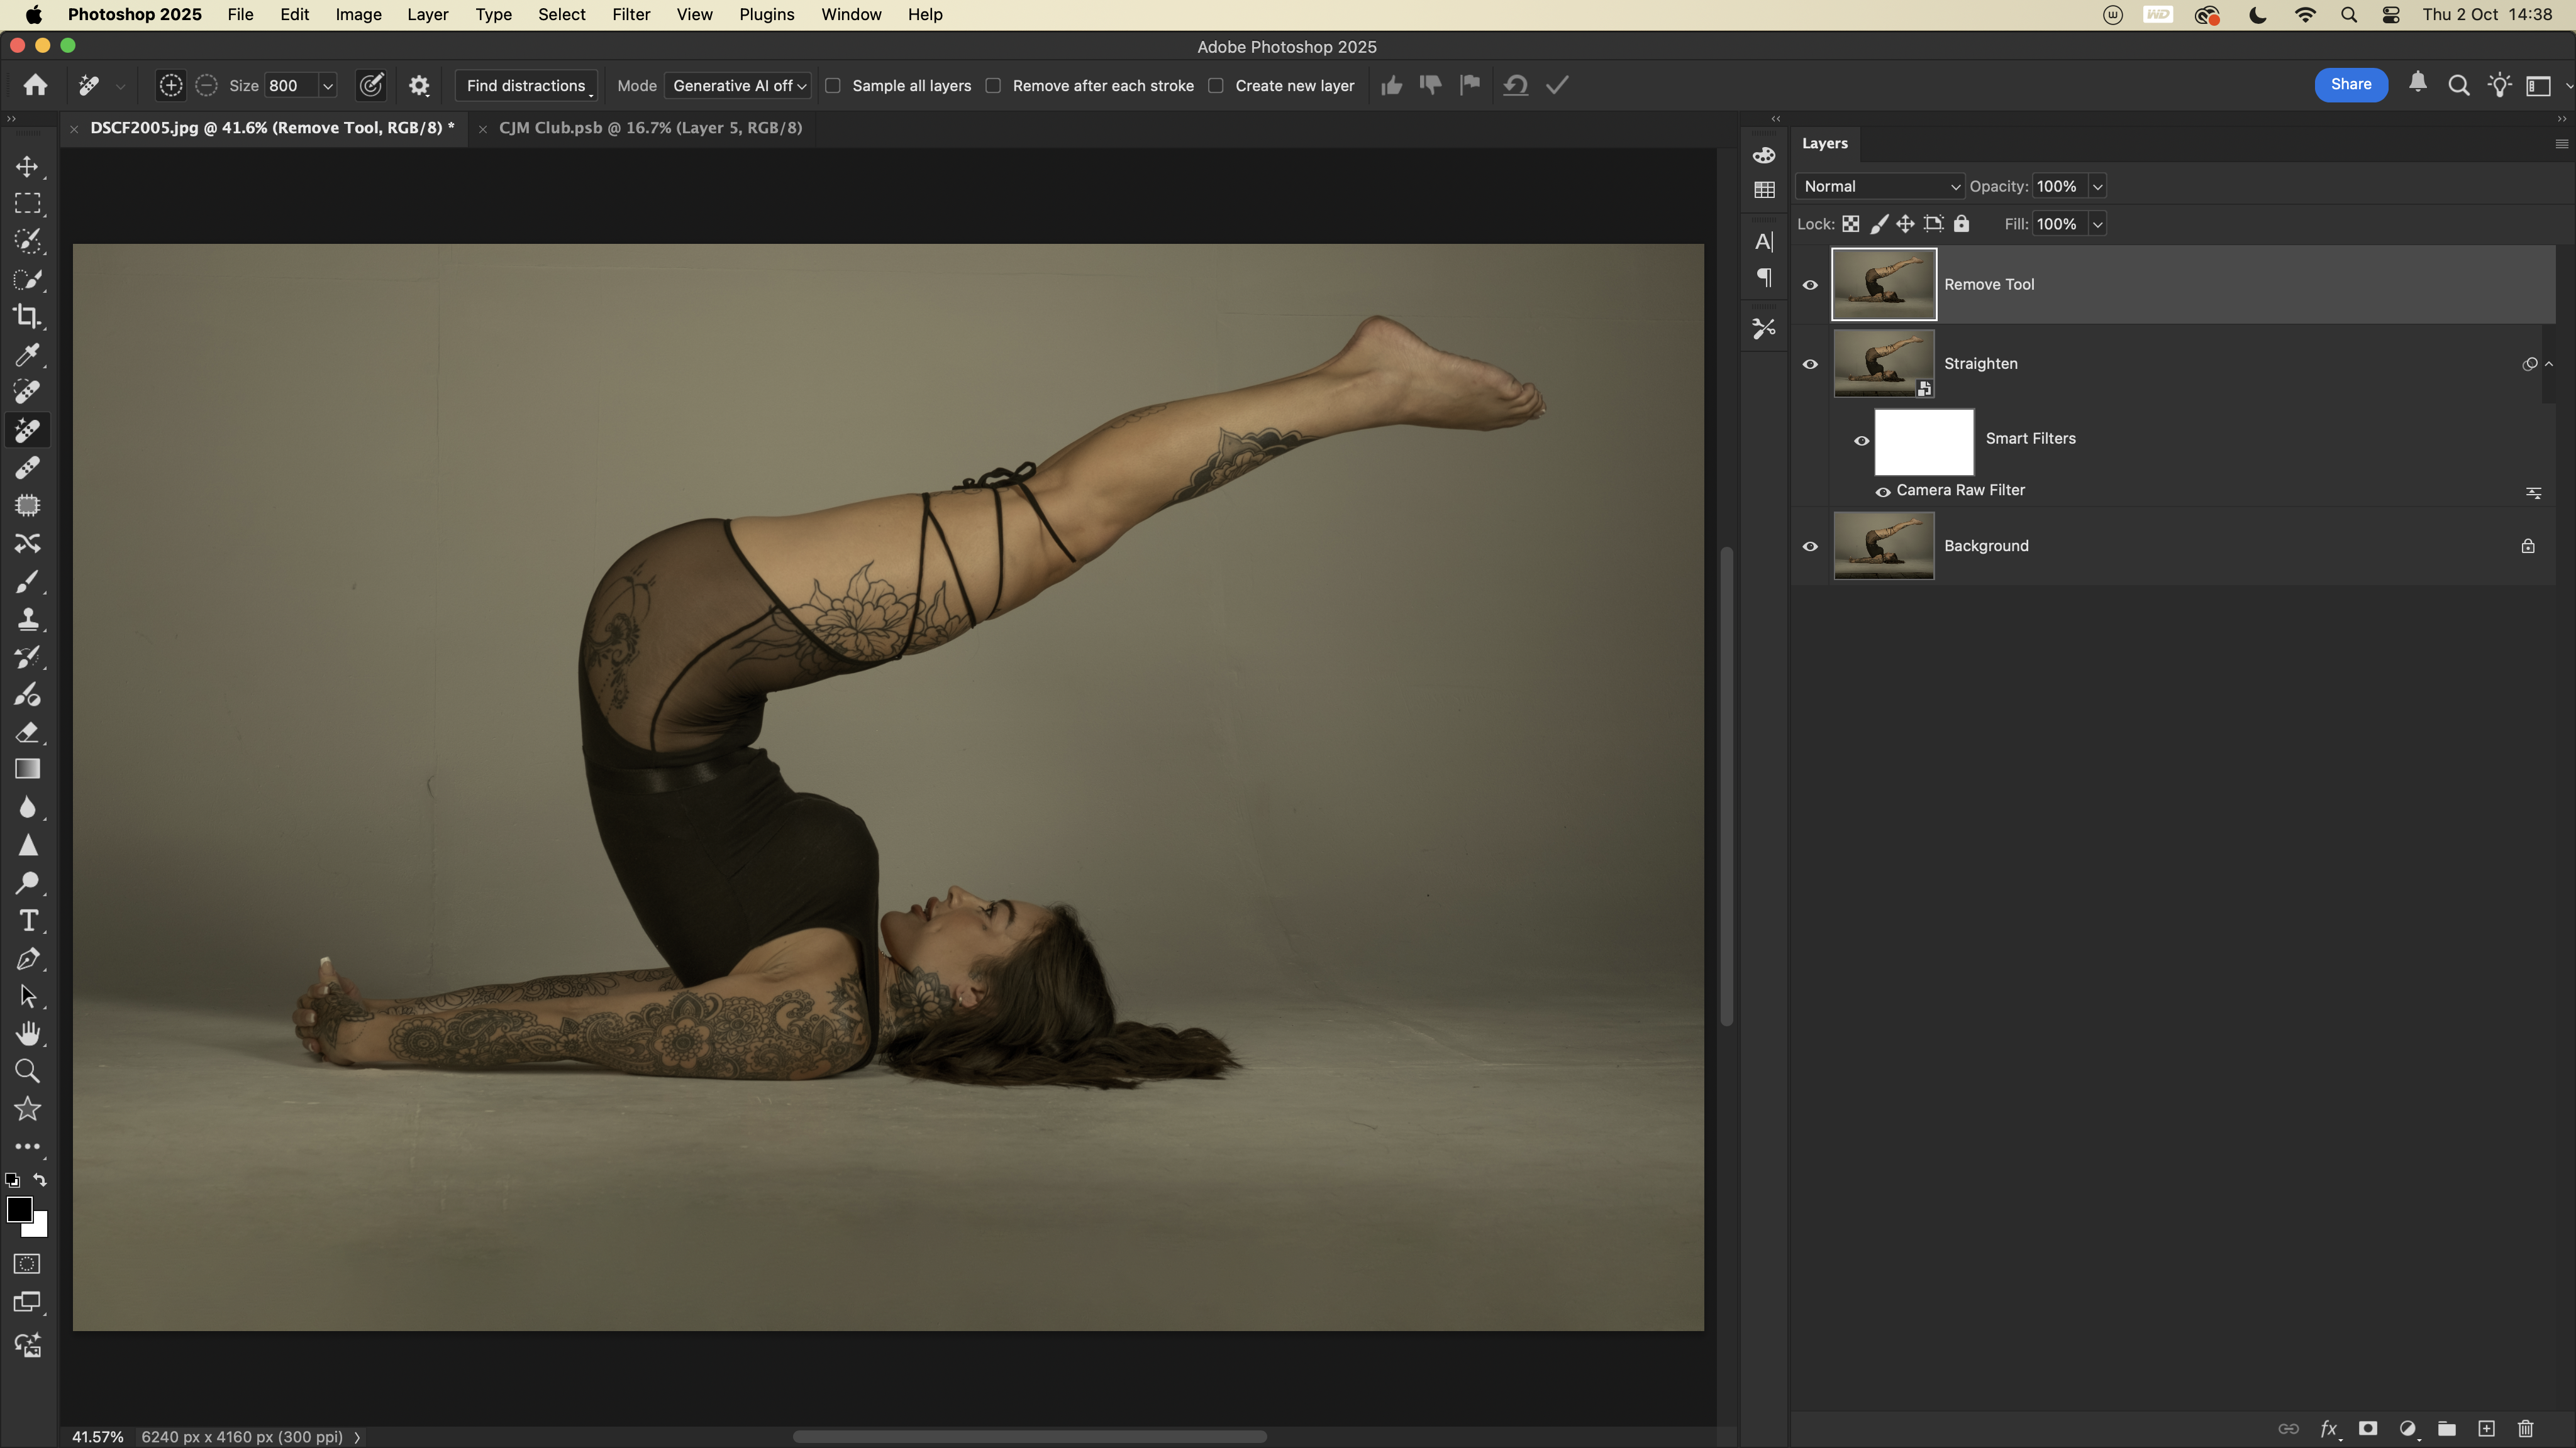
Task: Open Remove tool settings gear
Action: pyautogui.click(x=419, y=86)
